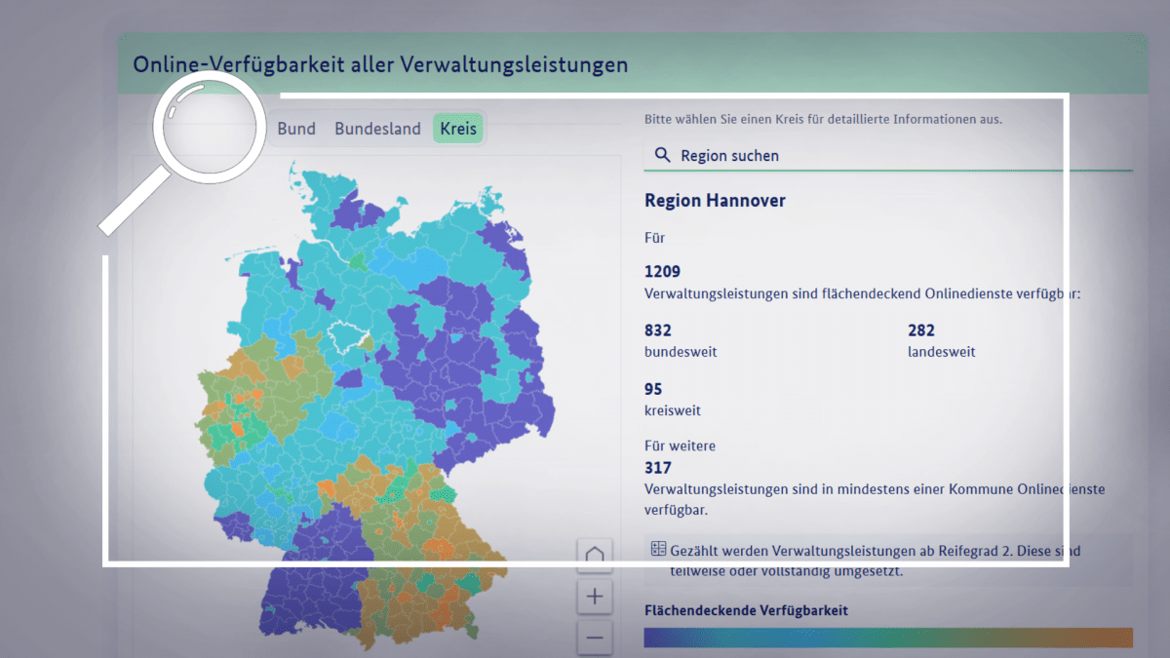Click the 1209 Verwaltungsleistungen total

(x=662, y=271)
